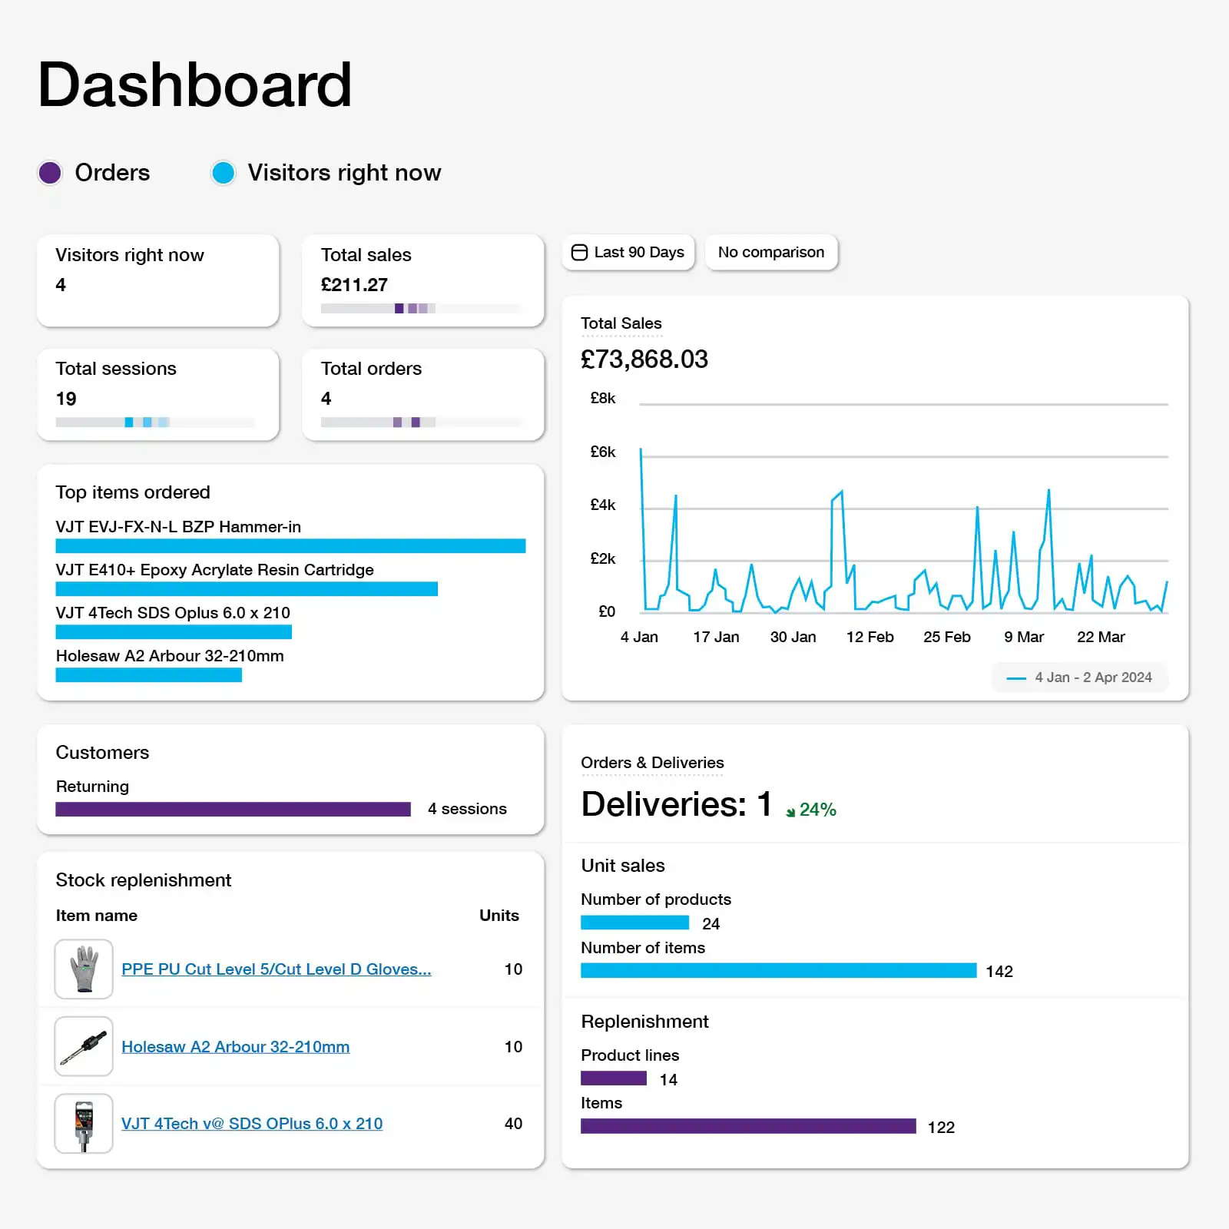Toggle the Visitors right now legend indicator
This screenshot has height=1229, width=1229.
pos(224,173)
